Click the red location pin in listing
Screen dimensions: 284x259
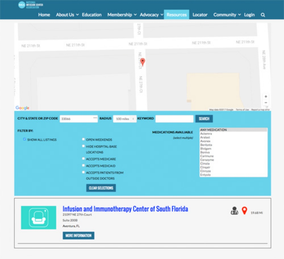[245, 211]
